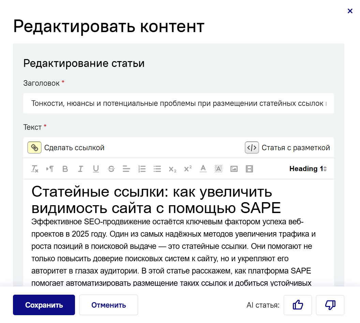Apply subscript formatting

(172, 169)
